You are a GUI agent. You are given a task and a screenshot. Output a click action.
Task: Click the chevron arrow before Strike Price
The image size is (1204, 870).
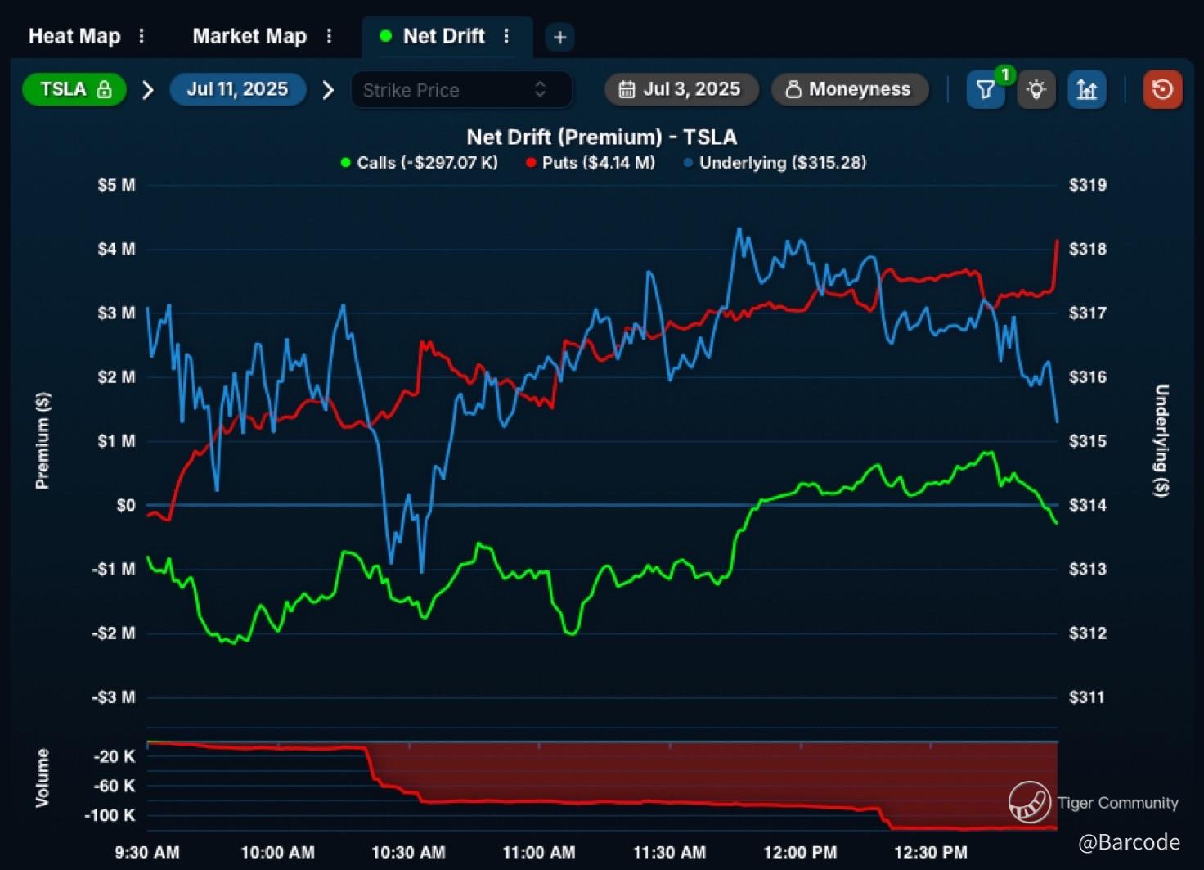click(x=328, y=90)
